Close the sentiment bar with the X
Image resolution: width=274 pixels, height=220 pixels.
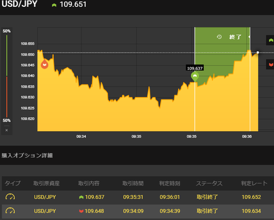[7, 130]
